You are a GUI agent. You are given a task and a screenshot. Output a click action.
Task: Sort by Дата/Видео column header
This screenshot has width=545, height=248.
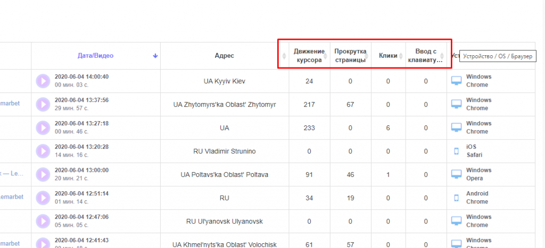click(x=95, y=56)
